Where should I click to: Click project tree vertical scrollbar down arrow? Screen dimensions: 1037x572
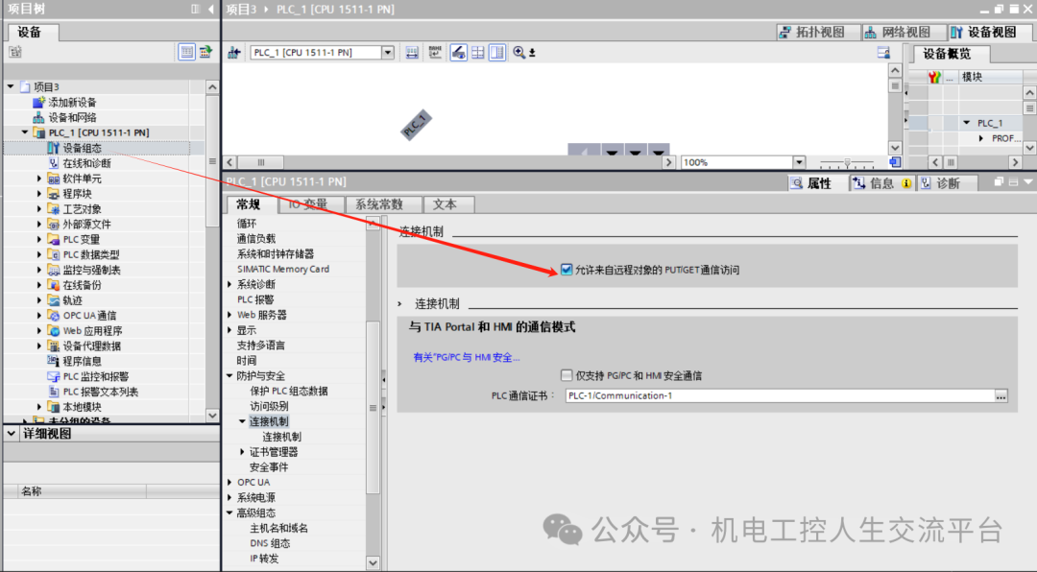pyautogui.click(x=212, y=416)
